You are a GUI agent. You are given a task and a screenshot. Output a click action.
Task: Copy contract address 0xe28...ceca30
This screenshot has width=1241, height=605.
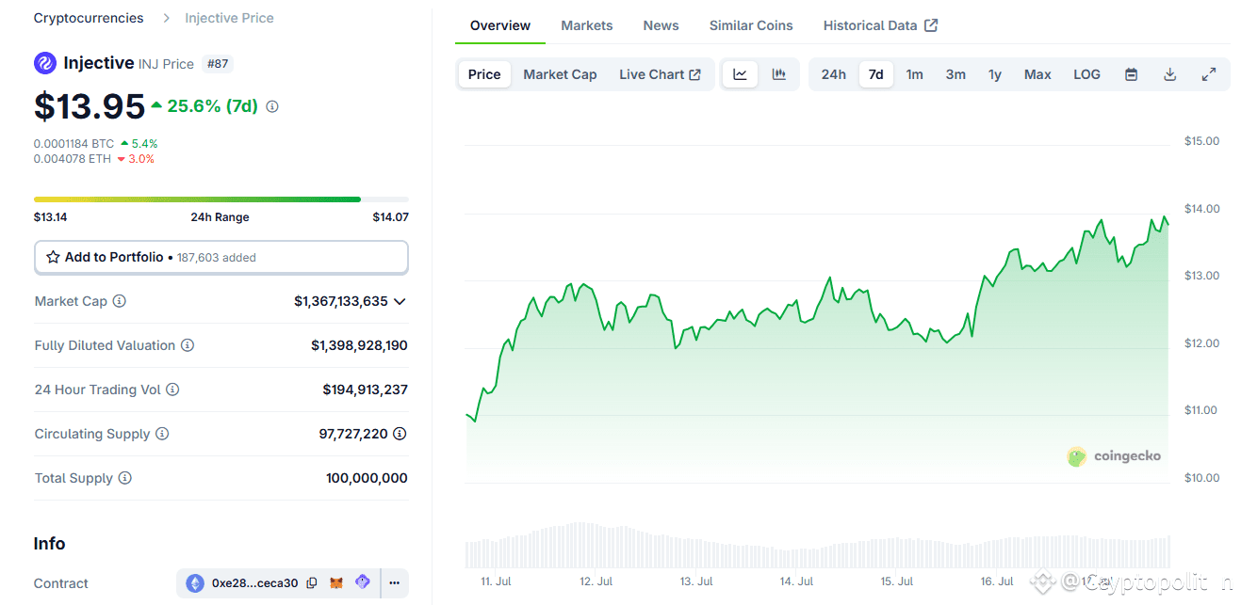point(312,583)
